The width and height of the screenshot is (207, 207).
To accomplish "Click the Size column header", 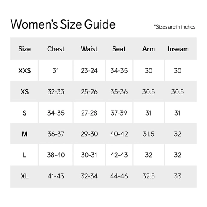I will point(24,49).
